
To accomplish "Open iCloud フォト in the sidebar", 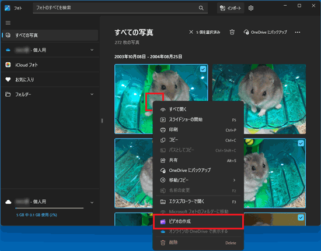I will [50, 65].
